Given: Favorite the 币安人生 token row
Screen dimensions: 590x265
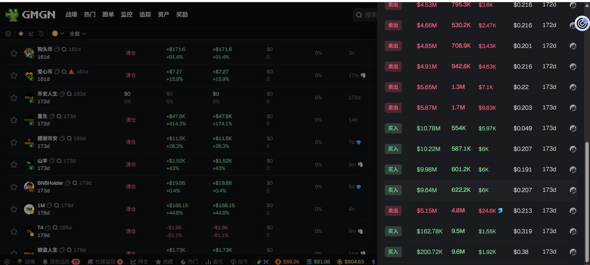Looking at the screenshot, I should pyautogui.click(x=14, y=98).
